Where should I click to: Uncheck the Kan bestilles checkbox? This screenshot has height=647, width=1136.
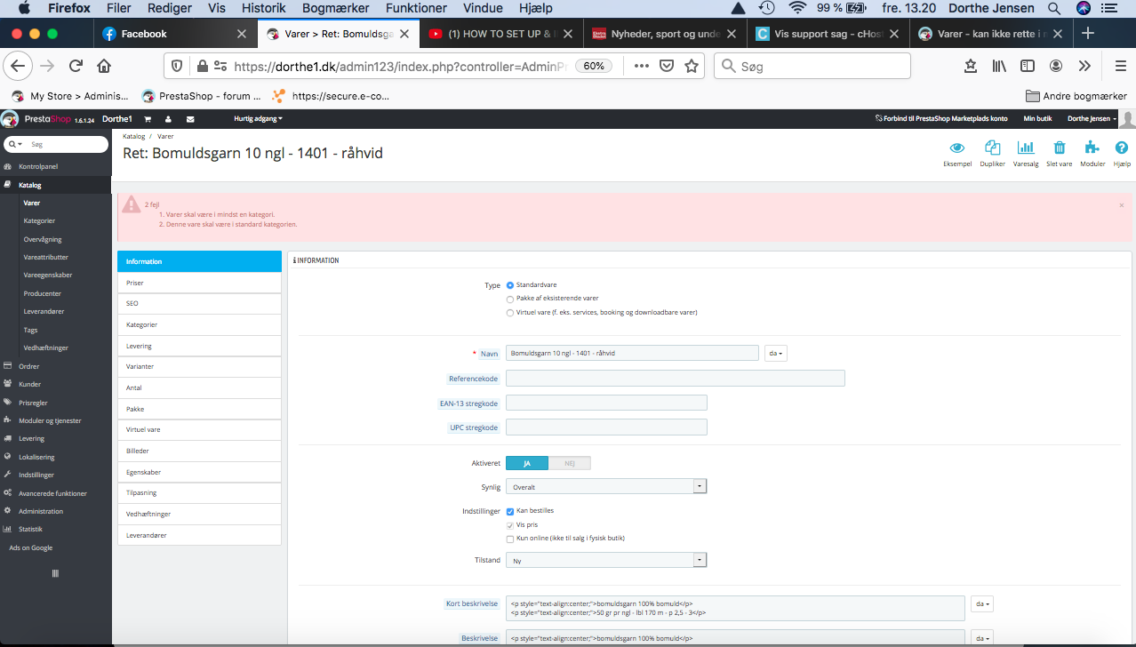pos(510,511)
